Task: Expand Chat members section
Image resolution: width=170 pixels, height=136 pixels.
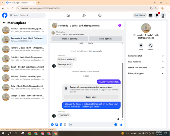Action: coord(146,62)
